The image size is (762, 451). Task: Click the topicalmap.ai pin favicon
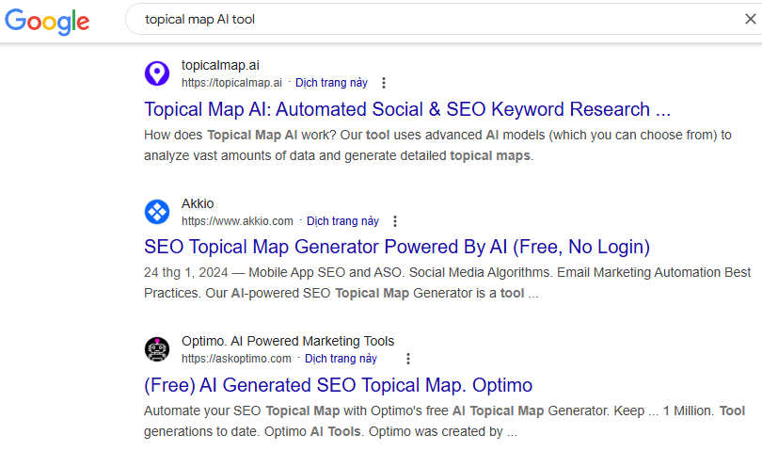pyautogui.click(x=157, y=73)
